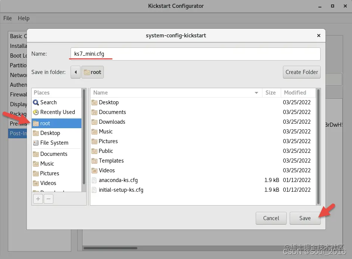Viewport: 352px width, 259px height.
Task: Click the Documents folder icon in file list
Action: (x=94, y=112)
